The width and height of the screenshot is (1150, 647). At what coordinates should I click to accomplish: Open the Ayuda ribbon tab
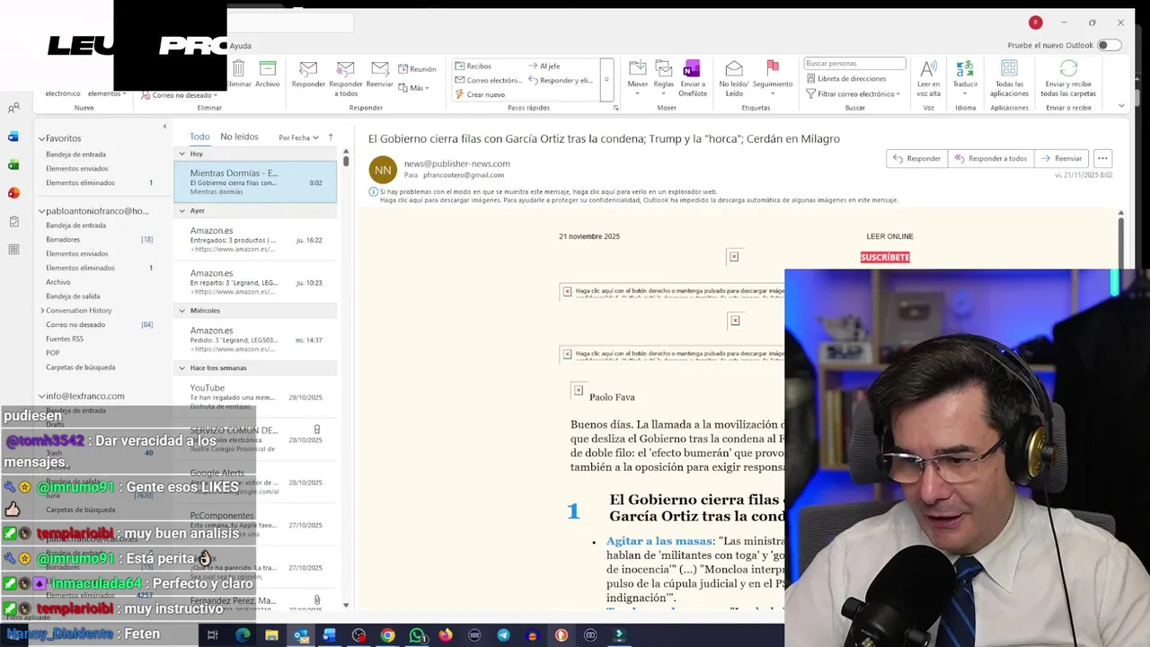point(240,46)
